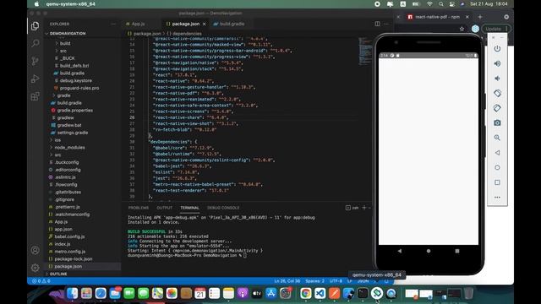Click the dependencies breadcrumb segment
This screenshot has width=541, height=304.
pos(187,34)
